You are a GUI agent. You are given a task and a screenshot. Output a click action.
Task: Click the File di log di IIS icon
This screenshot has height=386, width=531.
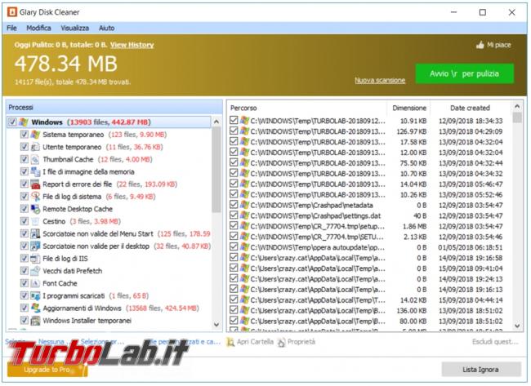pos(35,259)
